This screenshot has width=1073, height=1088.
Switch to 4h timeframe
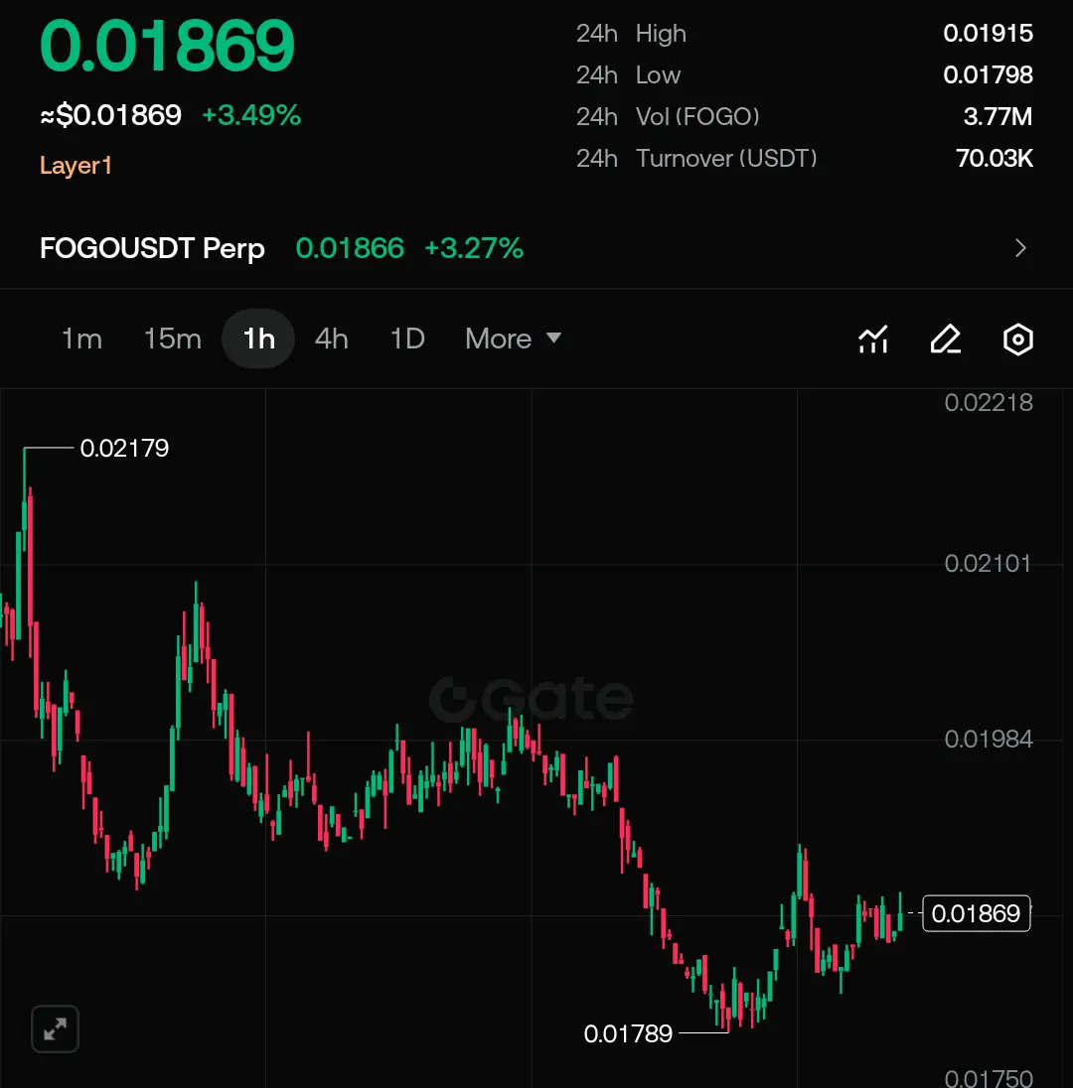pyautogui.click(x=331, y=339)
